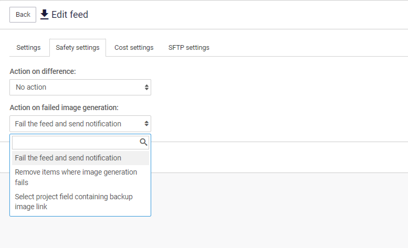Click the magnifier icon in dropdown search
Image resolution: width=408 pixels, height=248 pixels.
143,142
